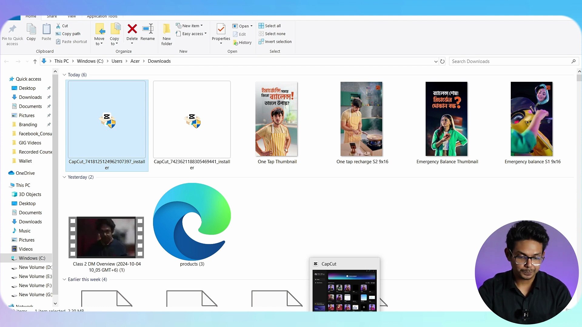Enable Select all items
Viewport: 582px width, 327px height.
click(270, 26)
